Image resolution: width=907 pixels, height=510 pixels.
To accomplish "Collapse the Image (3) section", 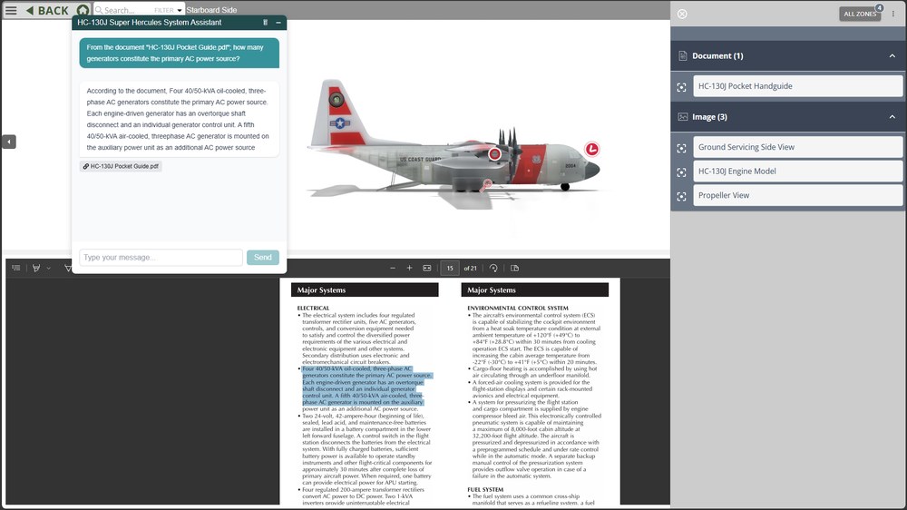I will coord(892,117).
